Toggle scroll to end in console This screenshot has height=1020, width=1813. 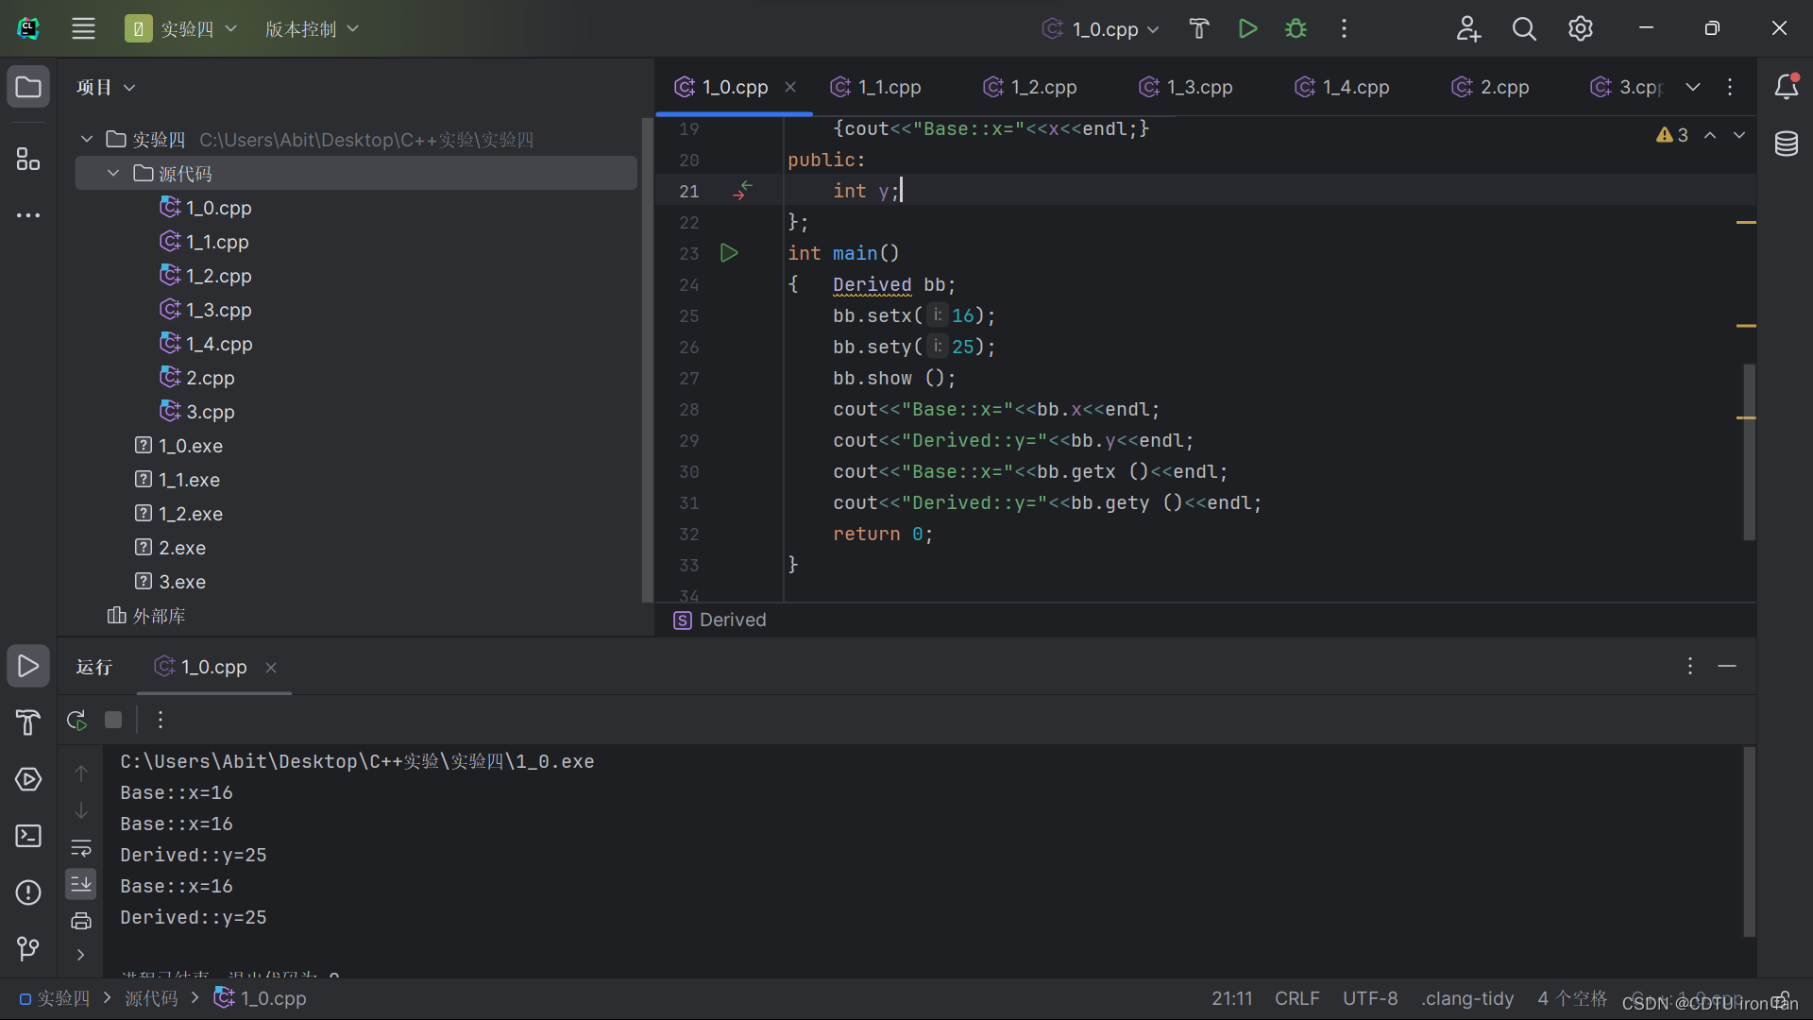81,884
